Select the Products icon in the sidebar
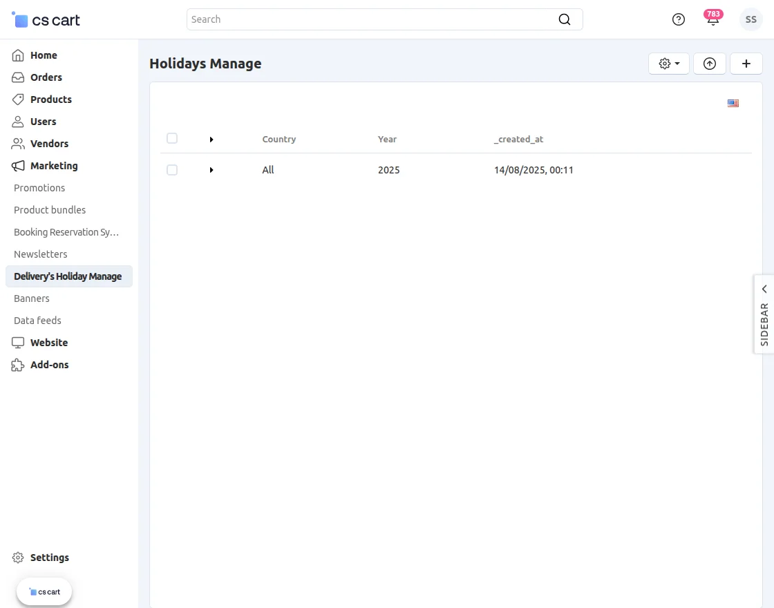 pyautogui.click(x=17, y=99)
